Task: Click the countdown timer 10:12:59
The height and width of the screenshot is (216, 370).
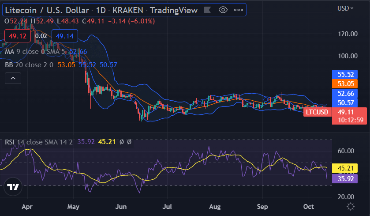Action: click(351, 120)
